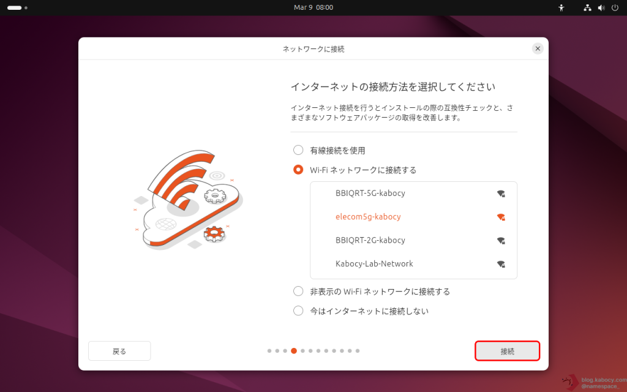
Task: Go back with the 戻る button
Action: (119, 351)
